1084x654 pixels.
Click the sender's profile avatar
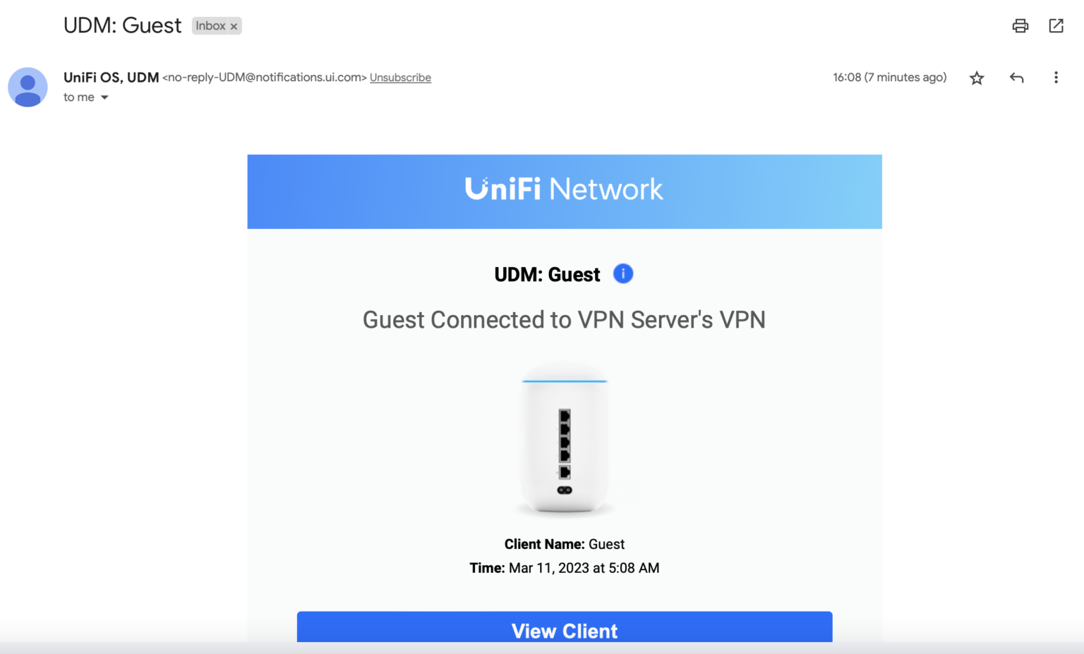pos(28,87)
